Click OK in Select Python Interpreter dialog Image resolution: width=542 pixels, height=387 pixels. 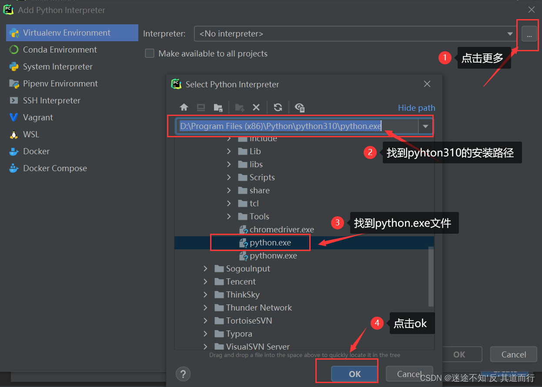pyautogui.click(x=355, y=374)
